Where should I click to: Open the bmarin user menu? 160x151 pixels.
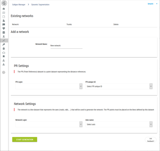152,4
